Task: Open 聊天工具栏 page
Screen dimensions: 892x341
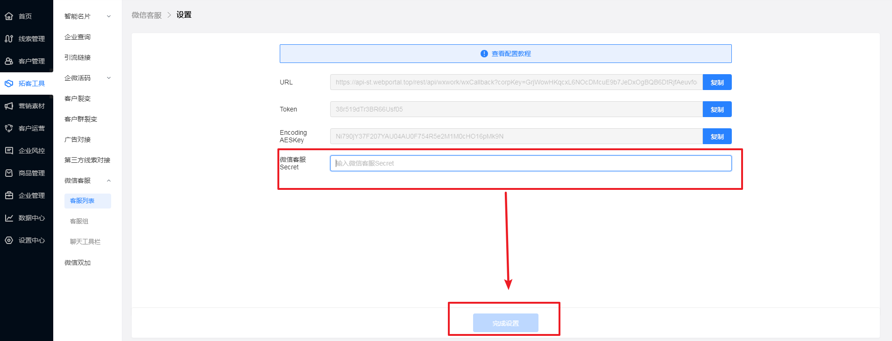Action: pyautogui.click(x=85, y=242)
